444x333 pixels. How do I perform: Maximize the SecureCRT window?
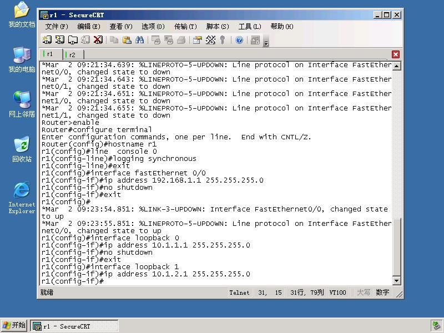[387, 15]
